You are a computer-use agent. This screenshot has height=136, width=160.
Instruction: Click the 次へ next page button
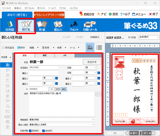tap(147, 133)
